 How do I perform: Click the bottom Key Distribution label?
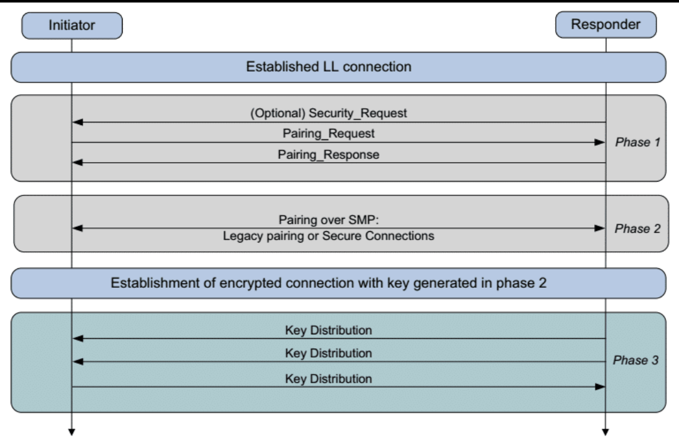click(329, 378)
